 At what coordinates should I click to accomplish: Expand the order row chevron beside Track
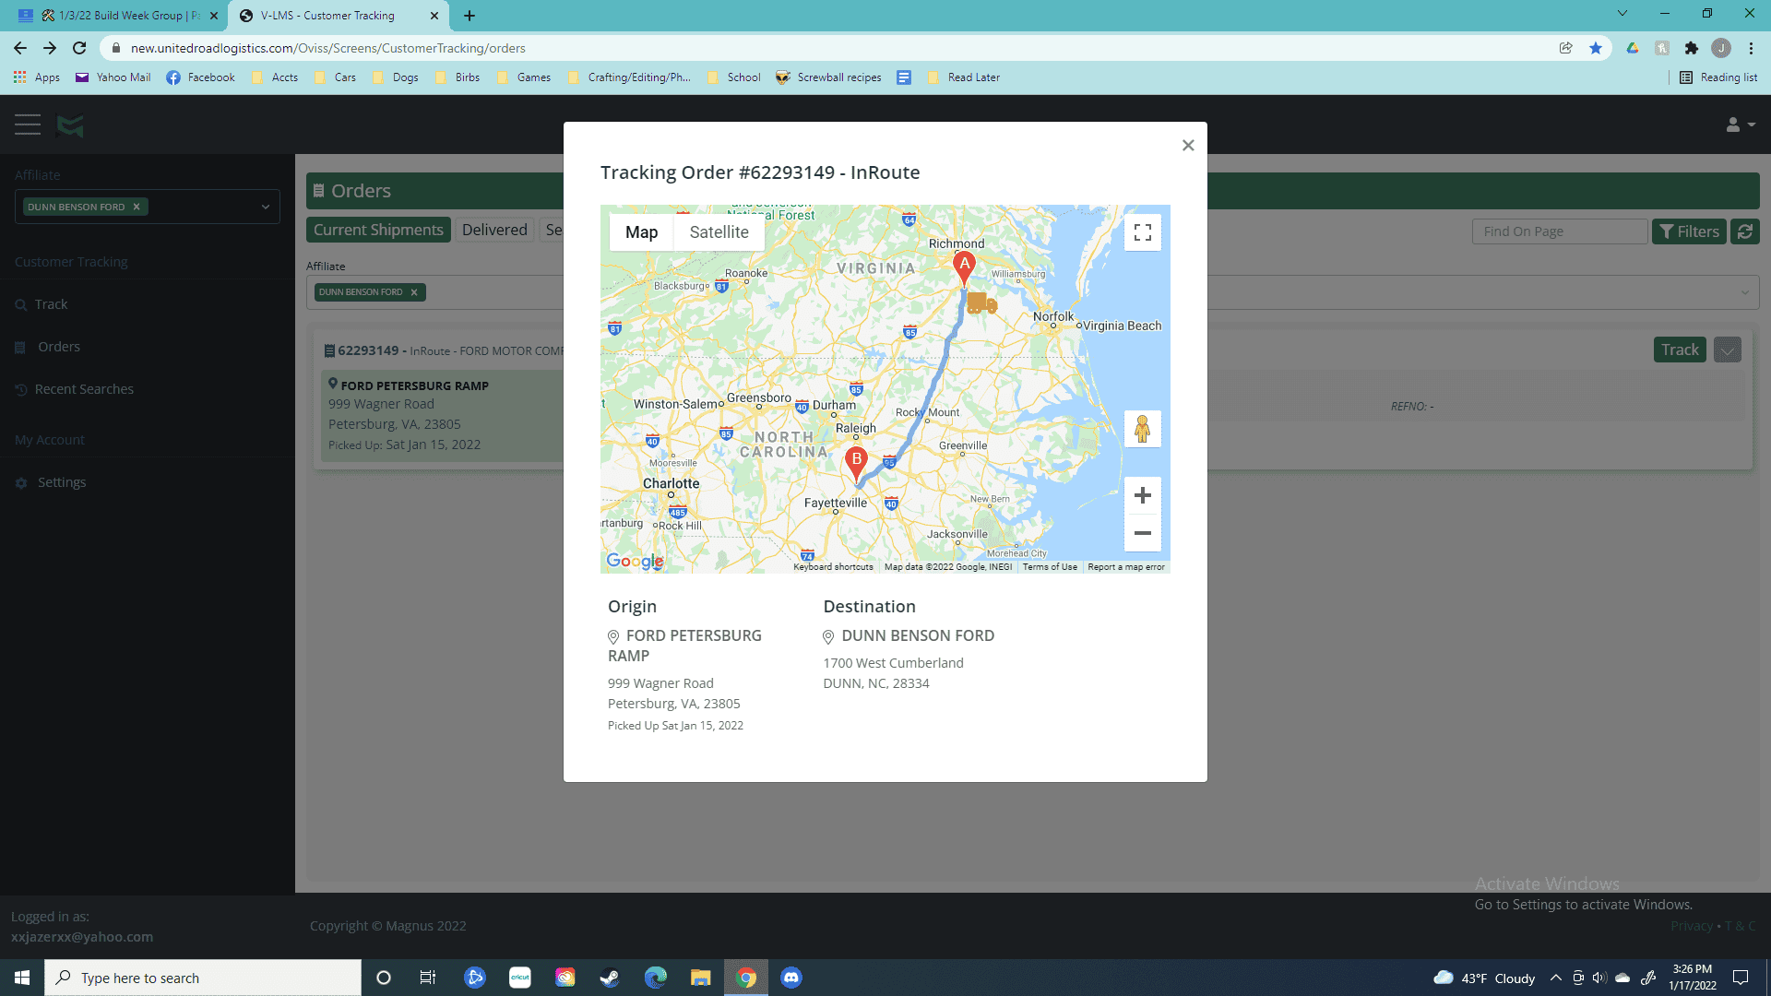[x=1728, y=350]
